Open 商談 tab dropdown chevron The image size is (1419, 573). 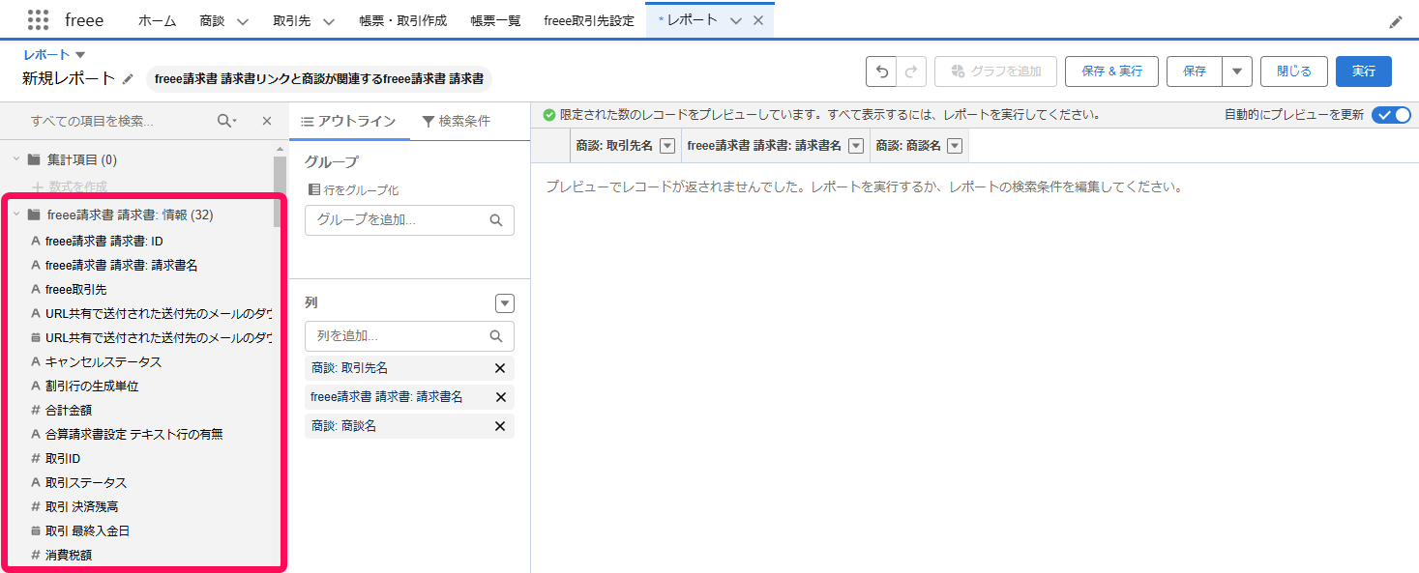(x=243, y=21)
